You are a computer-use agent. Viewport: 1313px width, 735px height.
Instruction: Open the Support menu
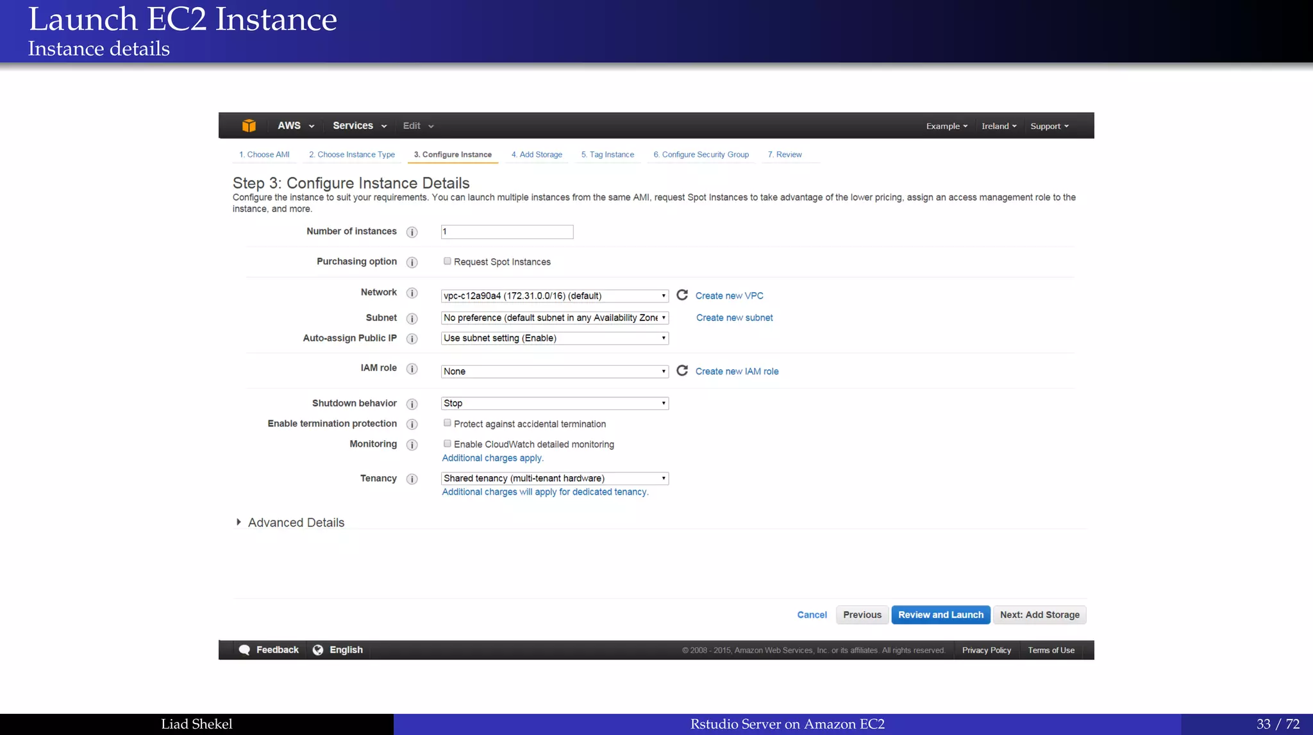(x=1050, y=126)
